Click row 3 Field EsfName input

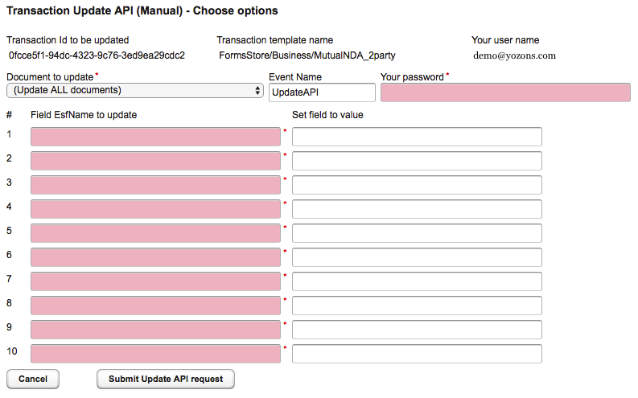156,185
